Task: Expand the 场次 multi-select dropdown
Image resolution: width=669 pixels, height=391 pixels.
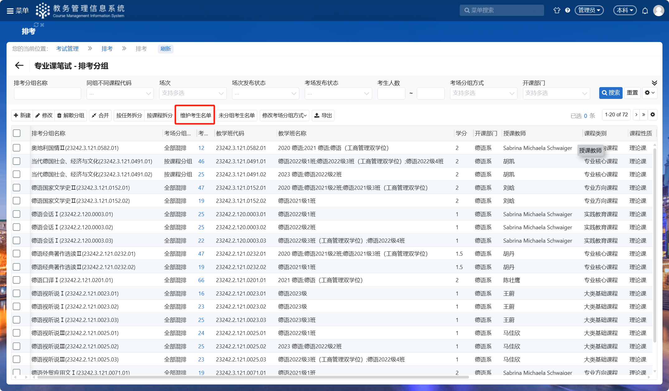Action: (x=192, y=93)
